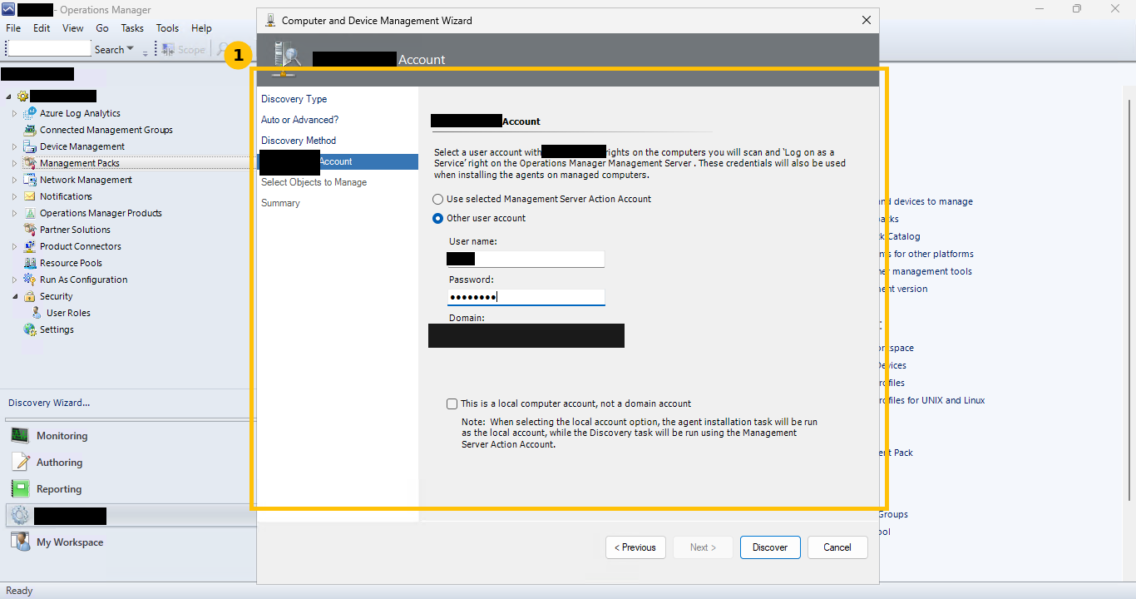Choose the 'Other user account' radio button
This screenshot has width=1136, height=599.
[x=438, y=219]
